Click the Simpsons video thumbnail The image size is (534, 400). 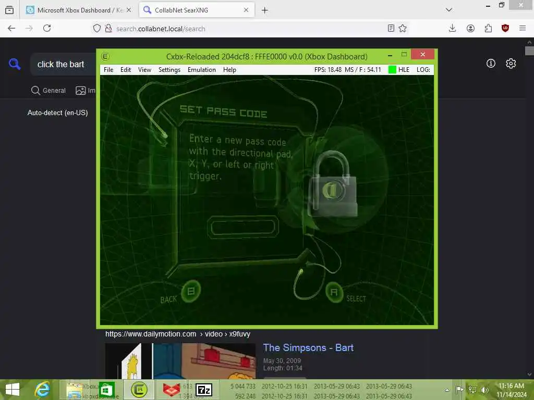180,361
